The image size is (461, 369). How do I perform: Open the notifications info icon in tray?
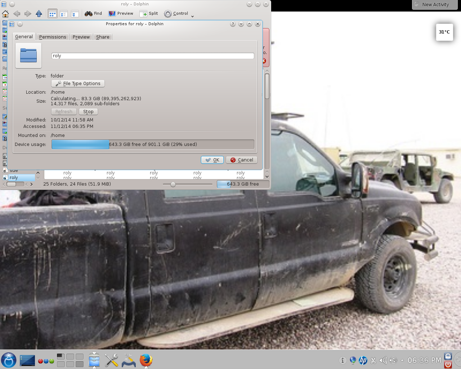(x=343, y=360)
